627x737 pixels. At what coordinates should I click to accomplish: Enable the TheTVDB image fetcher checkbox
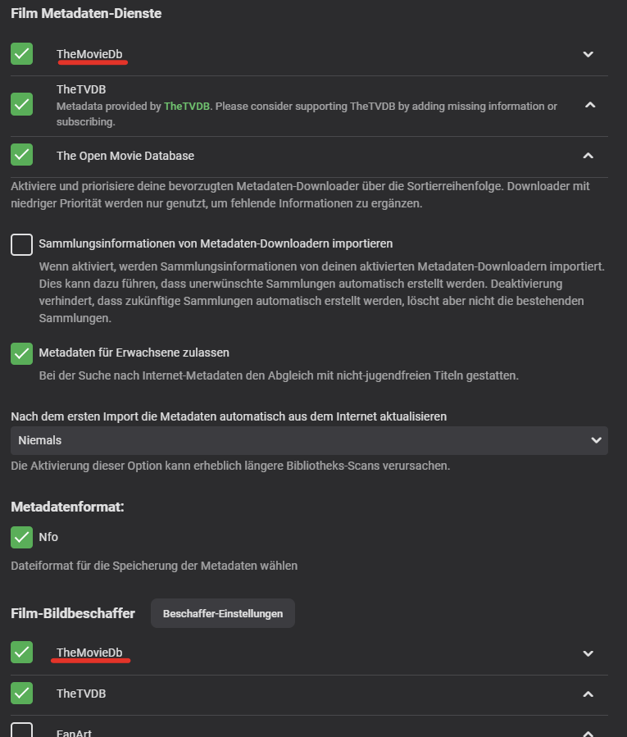pos(21,694)
